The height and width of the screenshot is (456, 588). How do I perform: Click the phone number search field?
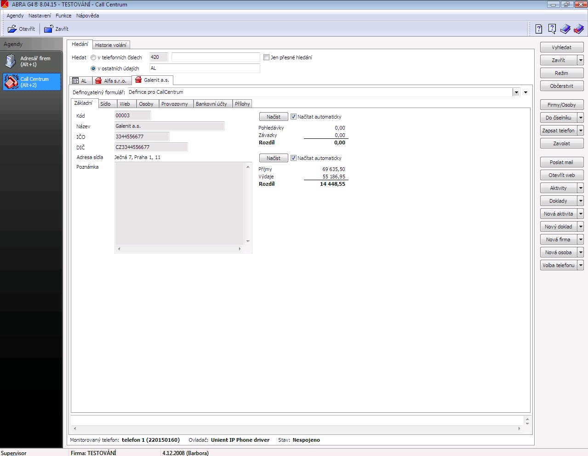click(216, 57)
